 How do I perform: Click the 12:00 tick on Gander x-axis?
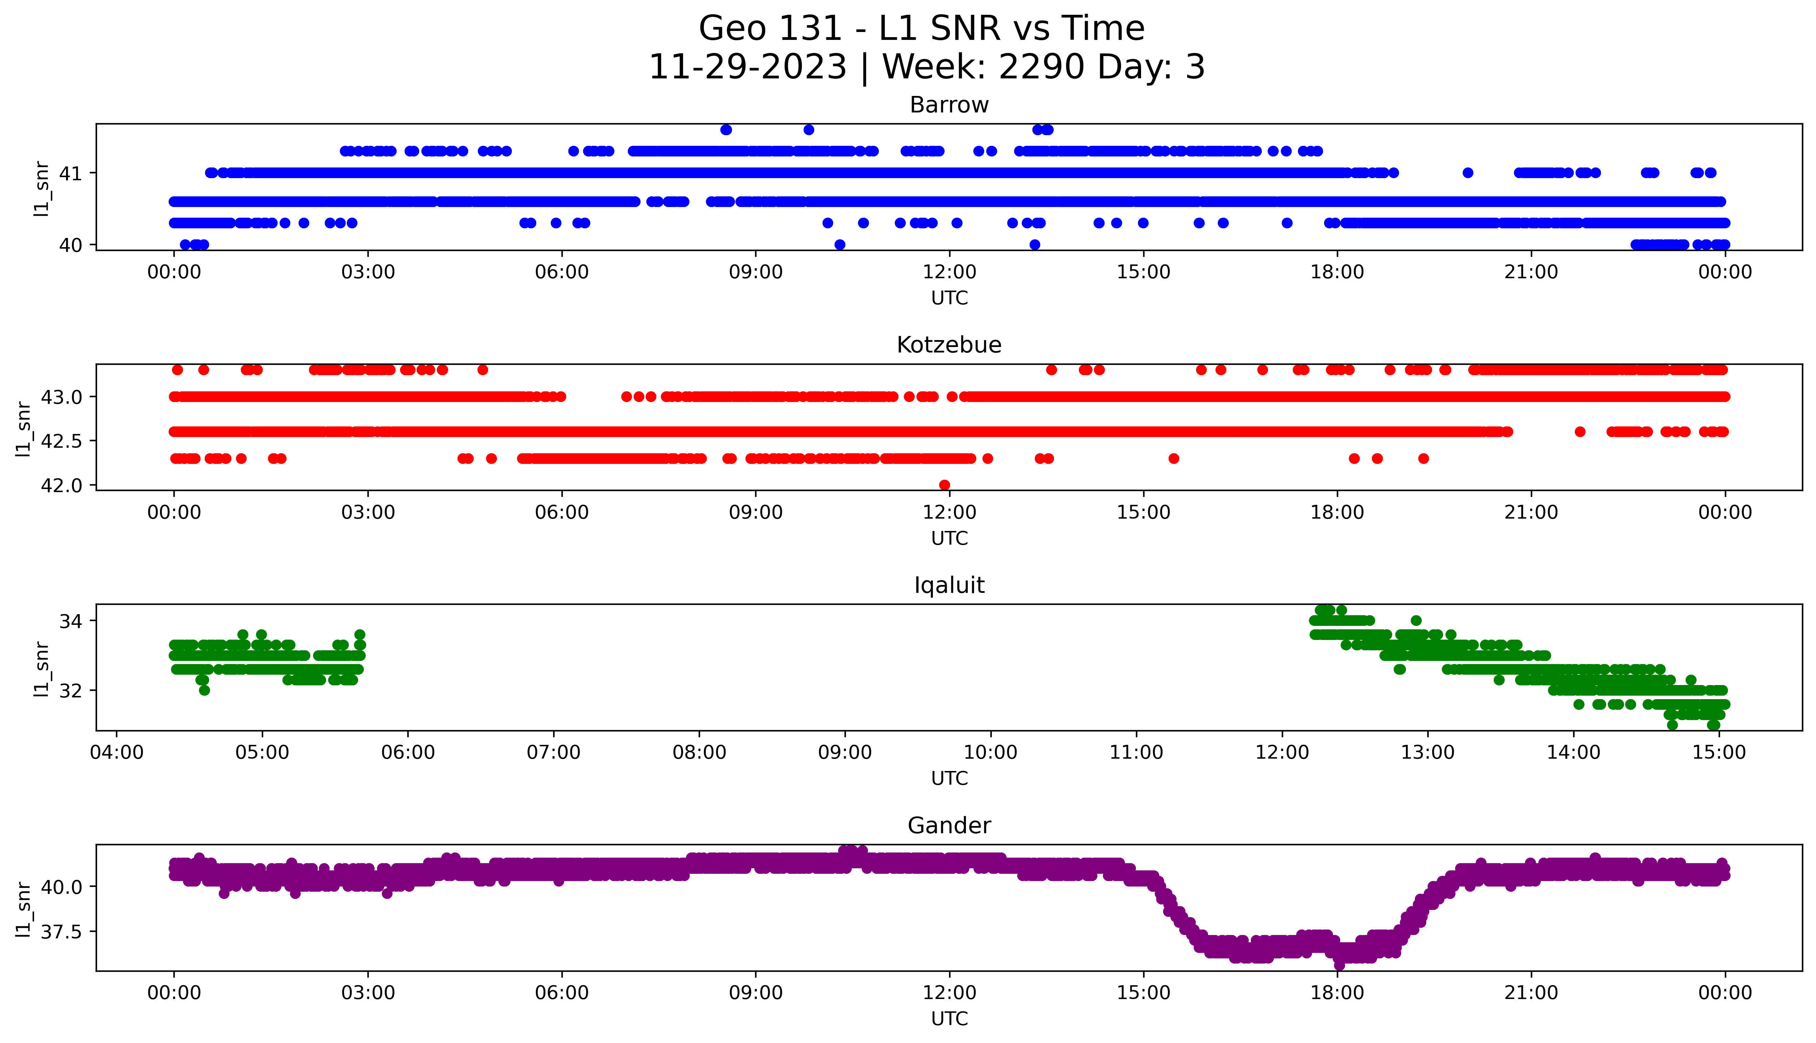click(949, 993)
